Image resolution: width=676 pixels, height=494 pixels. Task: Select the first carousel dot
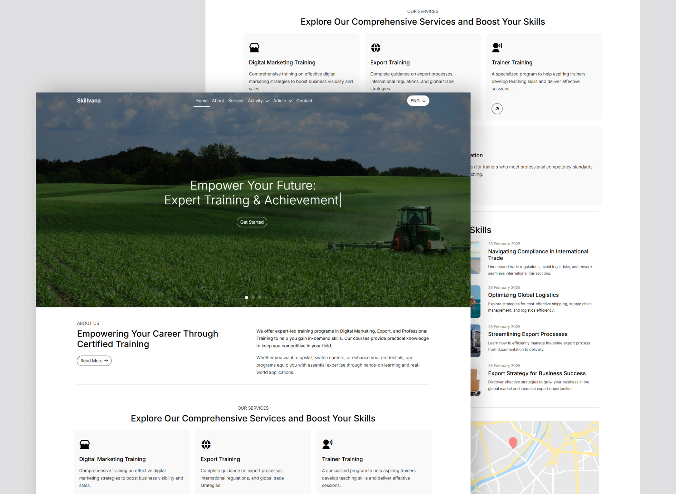click(246, 297)
